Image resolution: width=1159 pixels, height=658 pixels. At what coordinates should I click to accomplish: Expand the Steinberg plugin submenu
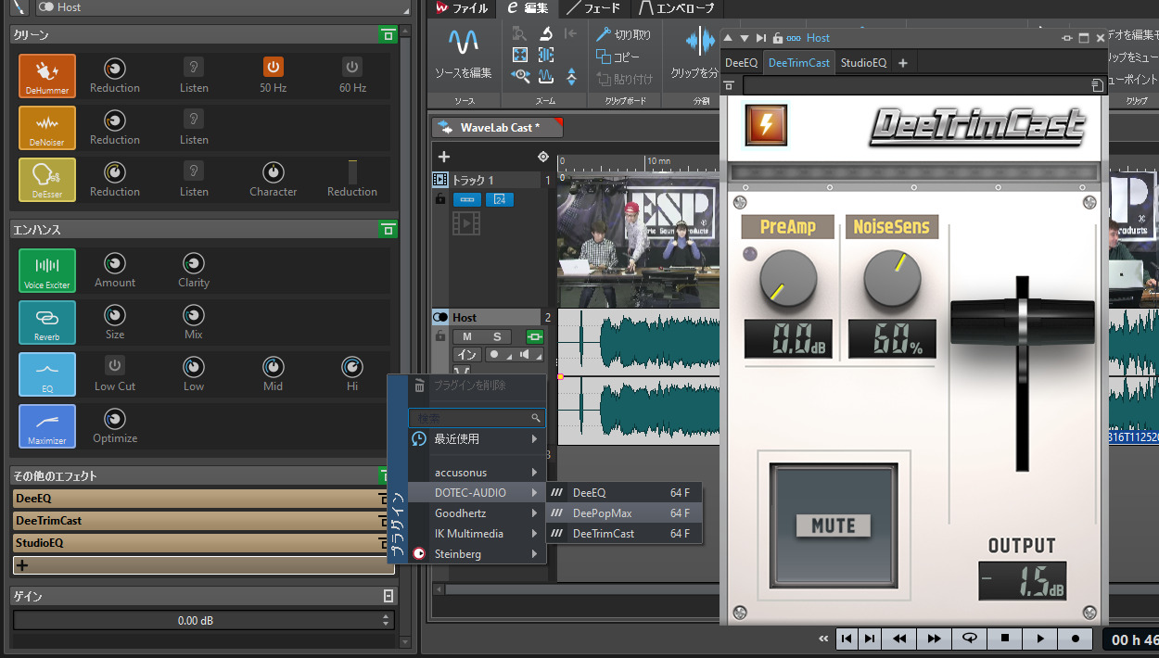478,554
